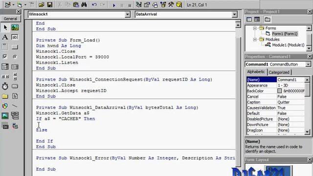Image resolution: width=313 pixels, height=176 pixels.
Task: Select the Timer control in the toolbox
Action: [5, 86]
